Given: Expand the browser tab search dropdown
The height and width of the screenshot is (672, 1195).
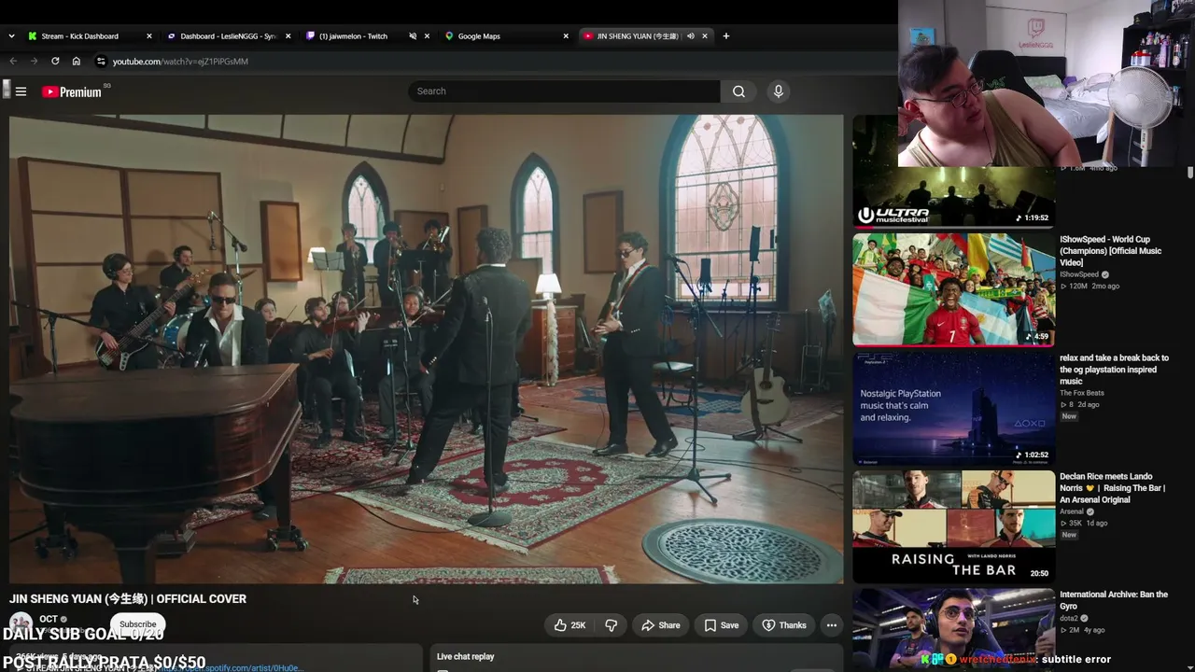Looking at the screenshot, I should point(11,36).
